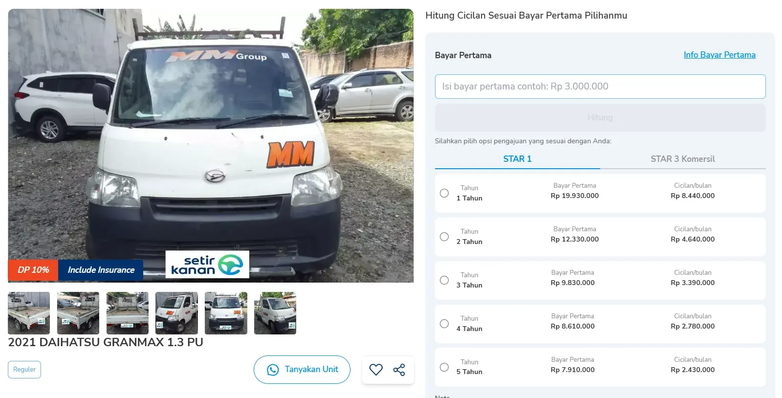Choose the 3 Tahun radio button
This screenshot has height=398, width=782.
(444, 280)
